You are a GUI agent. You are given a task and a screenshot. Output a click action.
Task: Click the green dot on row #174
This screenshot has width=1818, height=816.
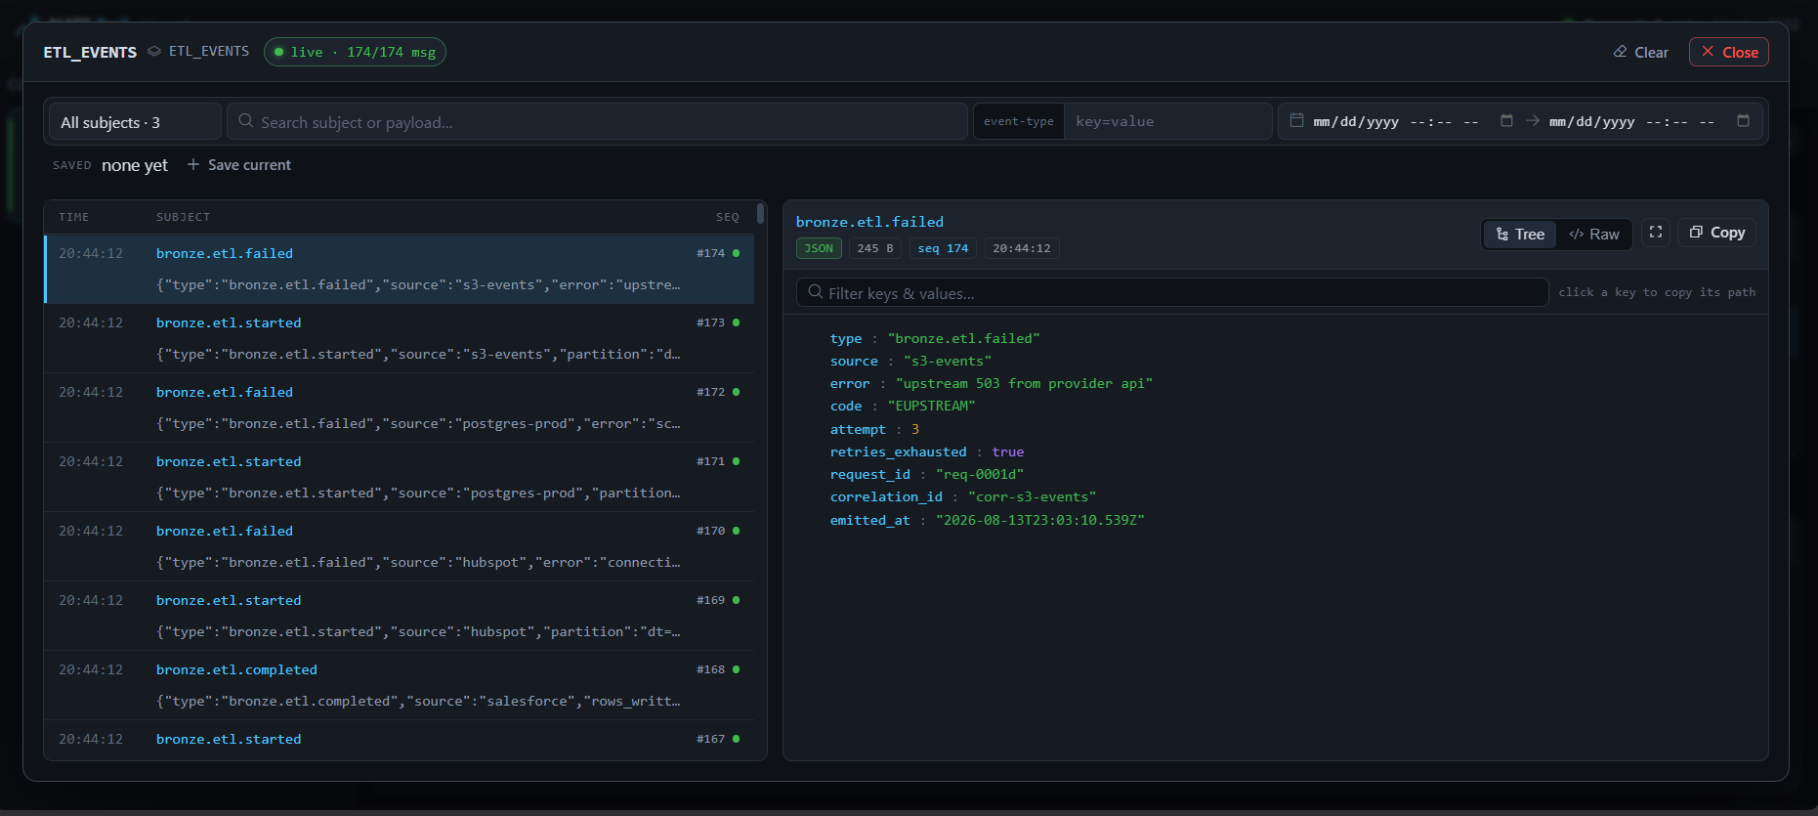pos(737,253)
